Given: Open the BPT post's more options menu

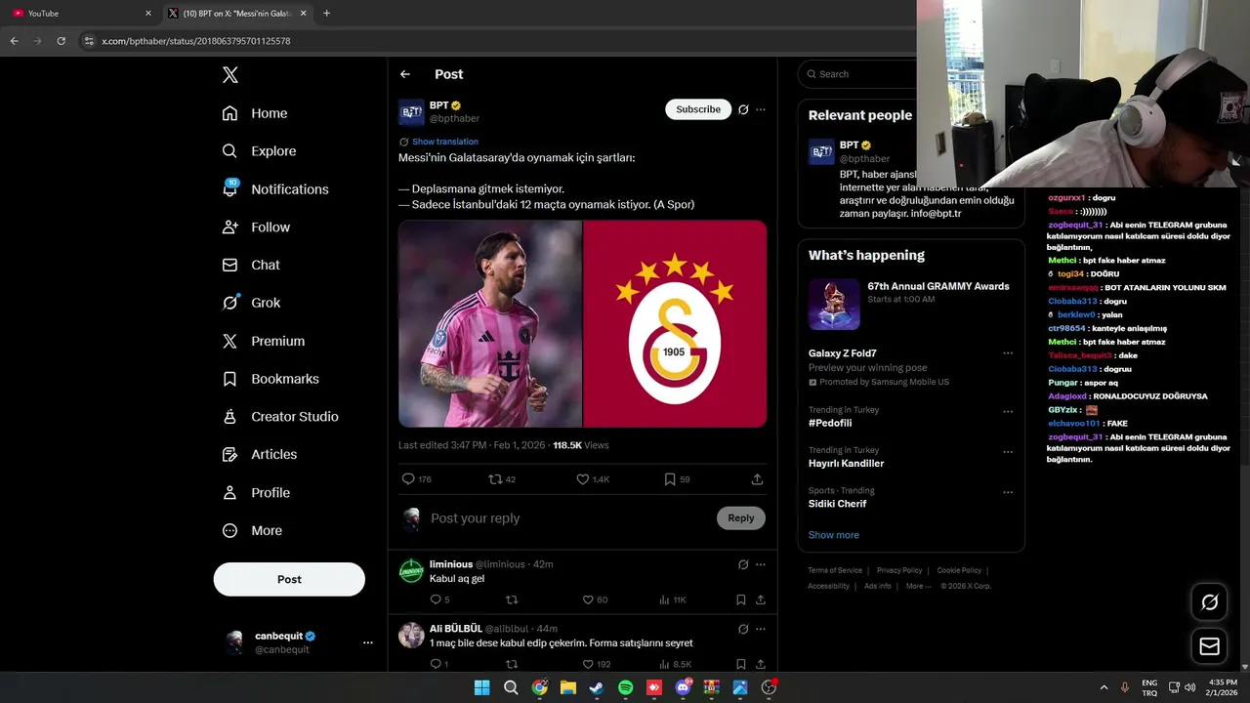Looking at the screenshot, I should click(x=761, y=109).
